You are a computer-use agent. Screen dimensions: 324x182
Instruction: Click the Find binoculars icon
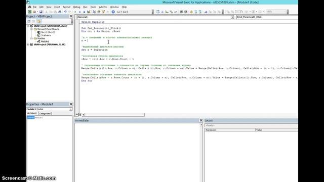tap(60, 12)
